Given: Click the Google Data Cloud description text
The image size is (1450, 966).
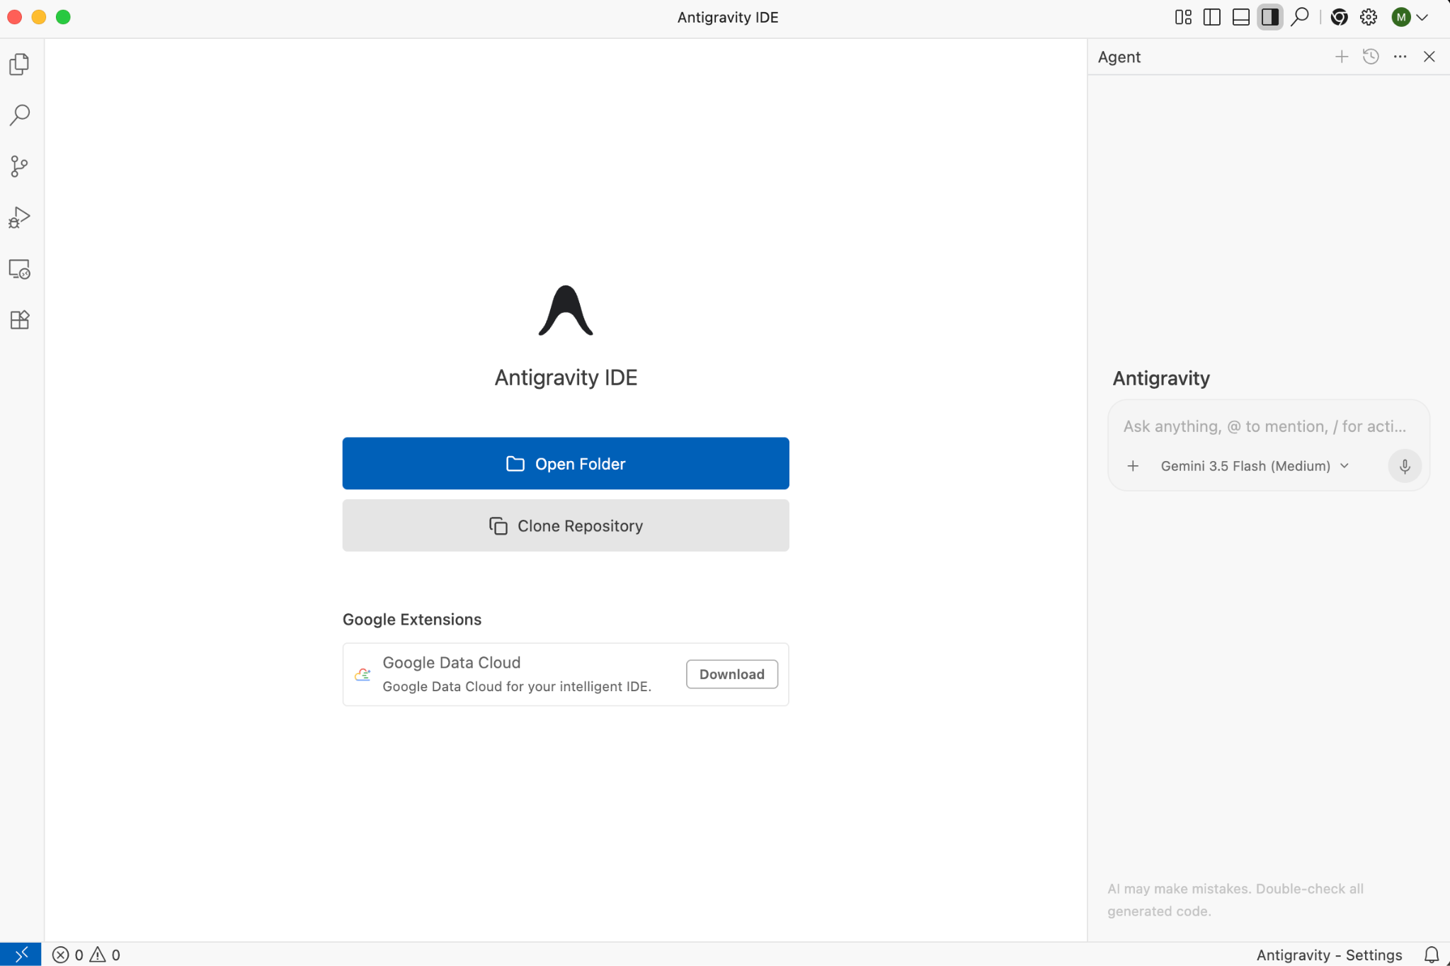Looking at the screenshot, I should click(x=517, y=686).
